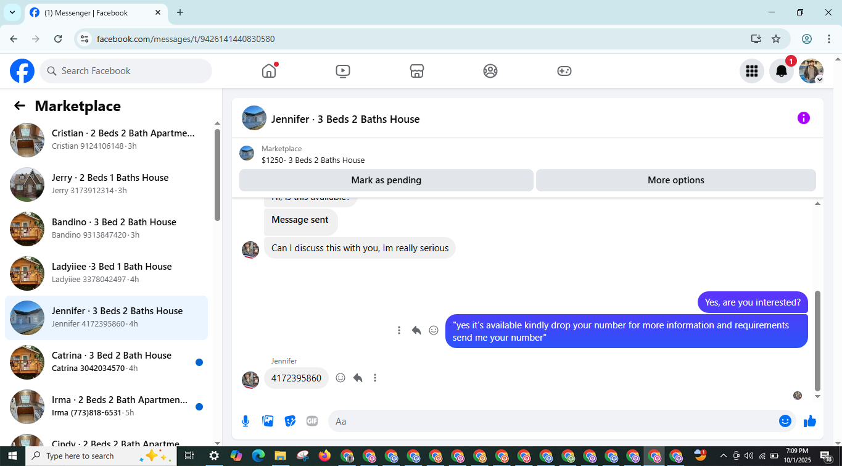Attach a photo using the image icon
Screen dimensions: 842x466
268,421
